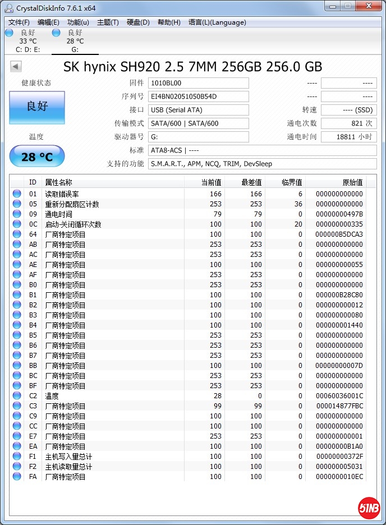Click the 良好 health status button
386x525 pixels.
(37, 107)
